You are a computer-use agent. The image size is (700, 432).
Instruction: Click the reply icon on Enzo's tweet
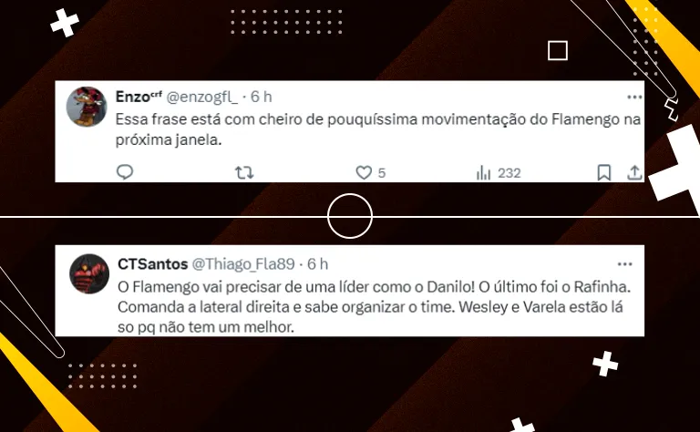[125, 172]
